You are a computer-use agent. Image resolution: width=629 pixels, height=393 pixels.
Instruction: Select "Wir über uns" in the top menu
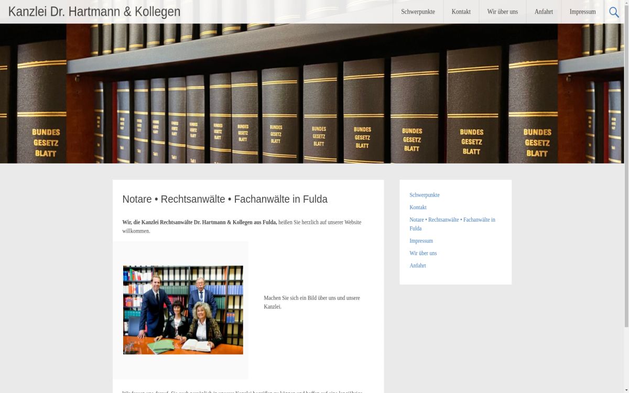click(502, 12)
